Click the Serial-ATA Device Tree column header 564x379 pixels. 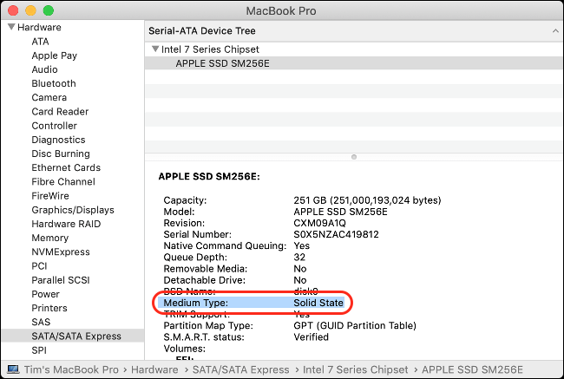pos(353,31)
